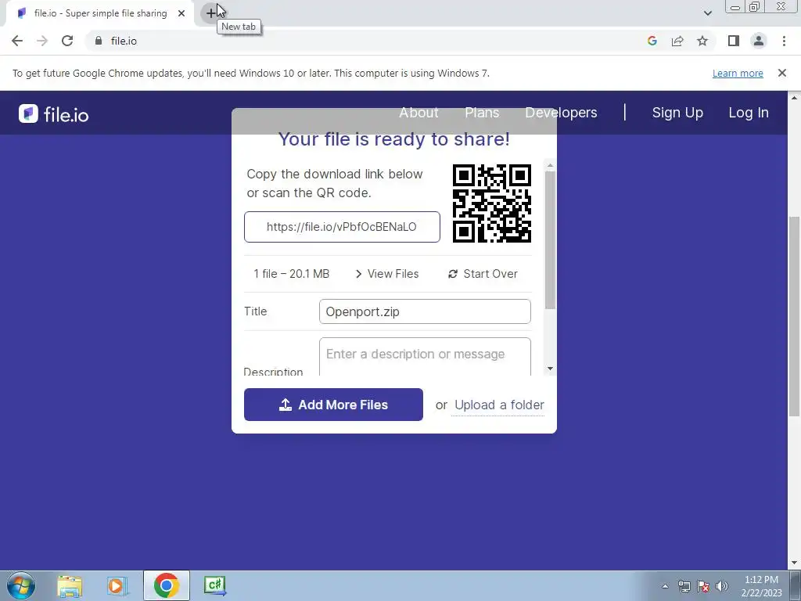Viewport: 801px width, 601px height.
Task: Click the page vertical scrollbar thumb
Action: pyautogui.click(x=795, y=316)
